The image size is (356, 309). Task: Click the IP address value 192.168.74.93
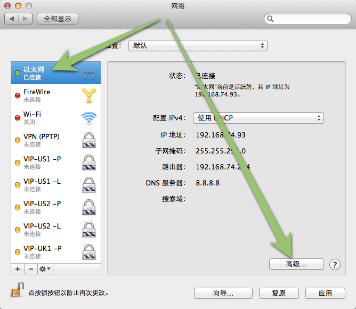coord(221,135)
